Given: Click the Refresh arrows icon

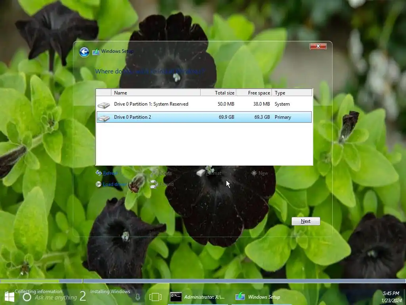Looking at the screenshot, I should pos(99,173).
